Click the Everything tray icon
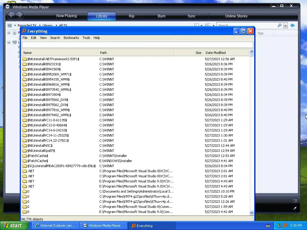The height and width of the screenshot is (230, 307). coord(285,226)
